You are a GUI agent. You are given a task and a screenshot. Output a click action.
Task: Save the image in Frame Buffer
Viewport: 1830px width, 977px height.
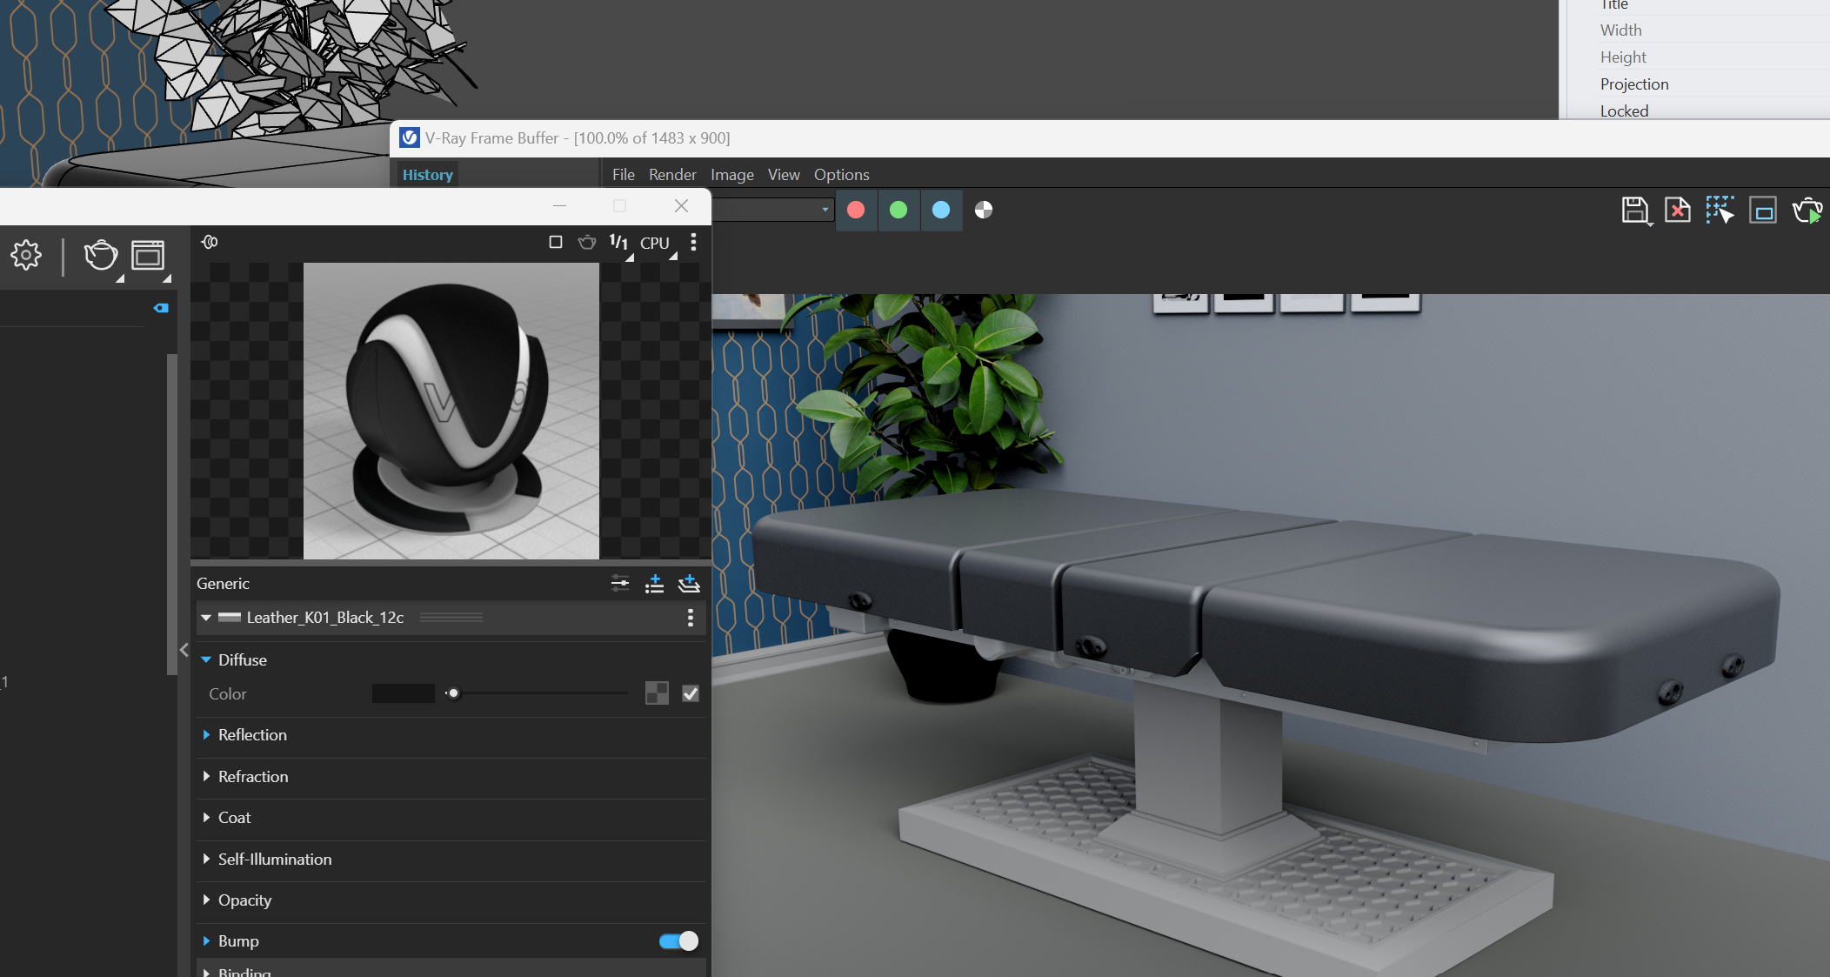click(1634, 211)
